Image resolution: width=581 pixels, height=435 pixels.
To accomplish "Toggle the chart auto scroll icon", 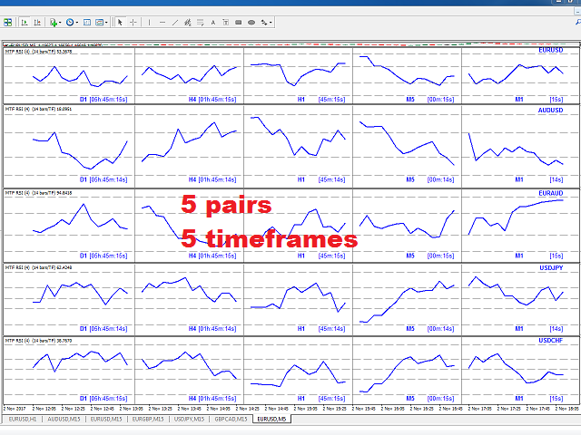I will pyautogui.click(x=25, y=23).
